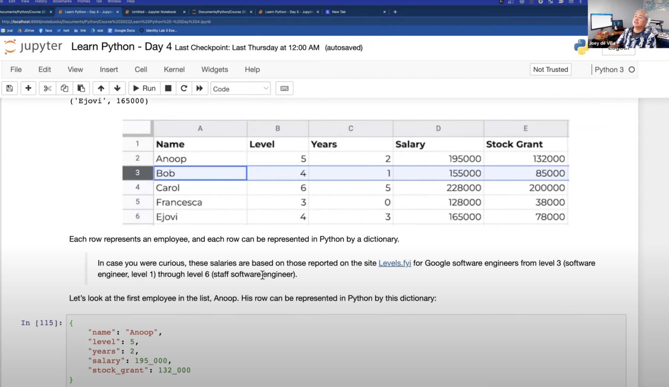The image size is (669, 387).
Task: Open the command palette keyboard icon
Action: pos(284,88)
